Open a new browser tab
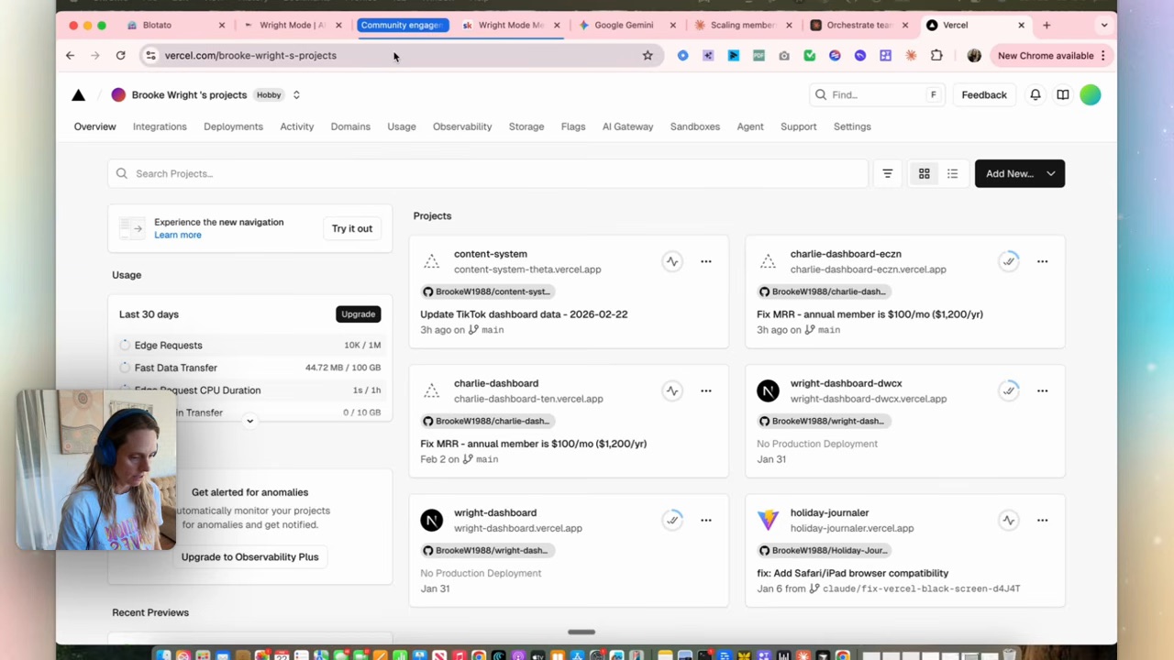 [x=1047, y=25]
